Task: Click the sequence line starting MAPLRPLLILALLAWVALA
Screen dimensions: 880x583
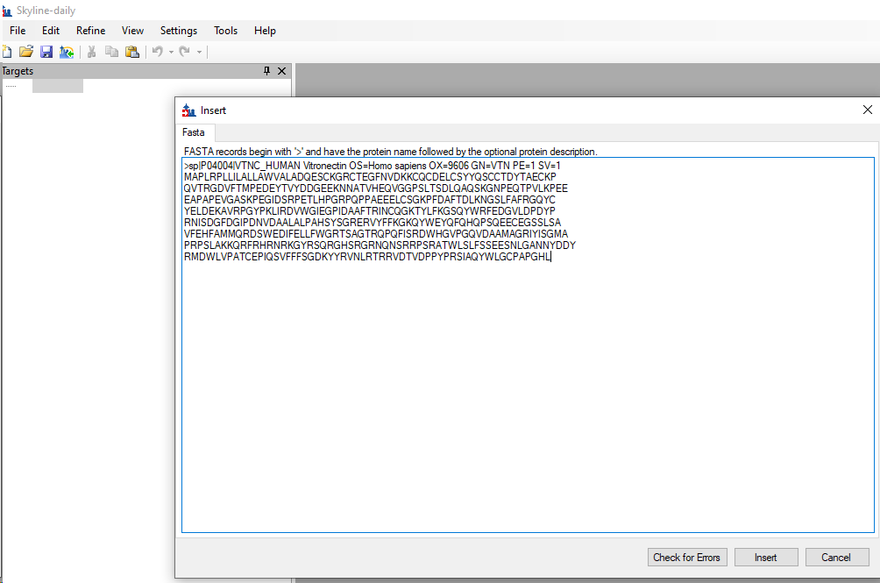Action: pos(370,177)
